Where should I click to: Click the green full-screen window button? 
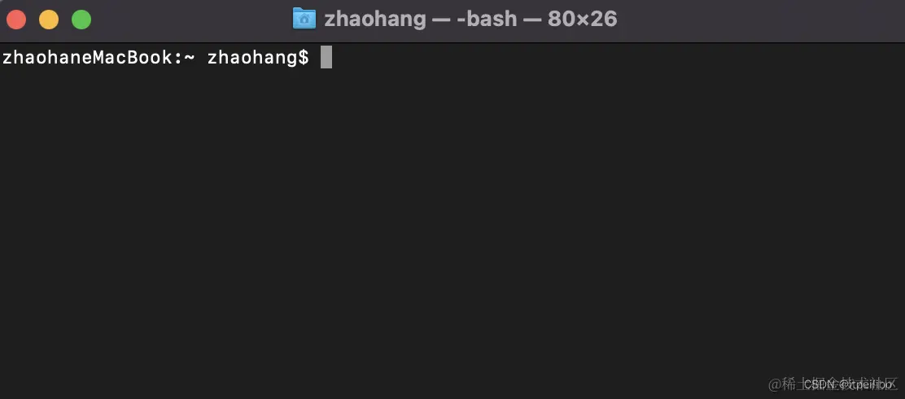tap(81, 20)
